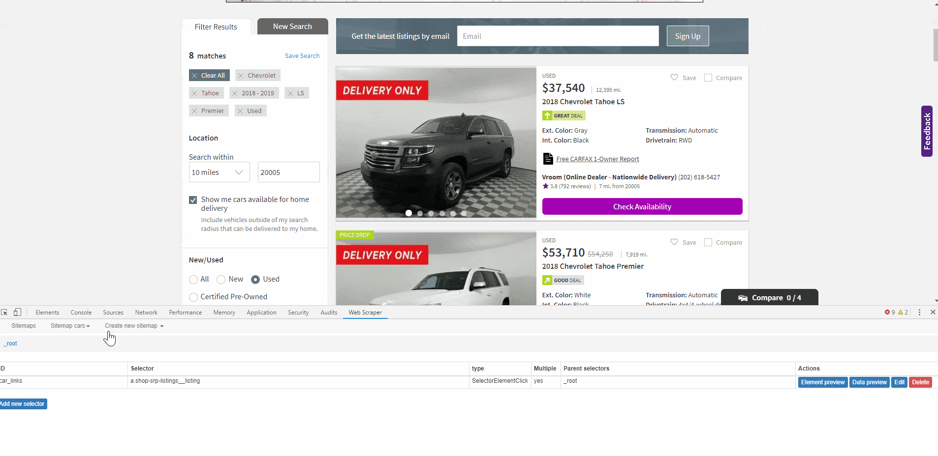938x456 pixels.
Task: Remove the Used filter tag
Action: (x=240, y=111)
